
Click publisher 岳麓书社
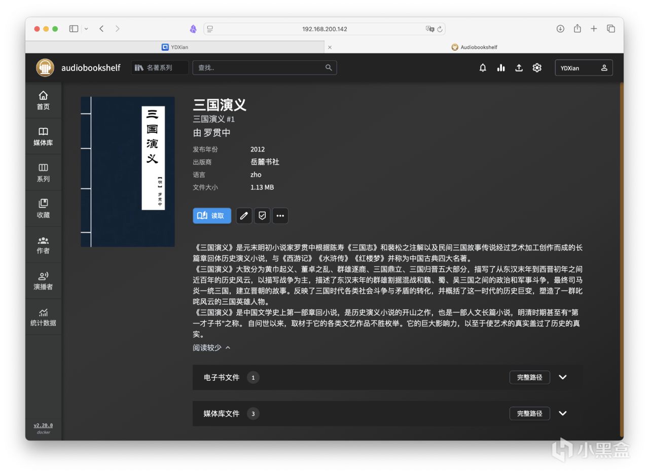coord(265,162)
